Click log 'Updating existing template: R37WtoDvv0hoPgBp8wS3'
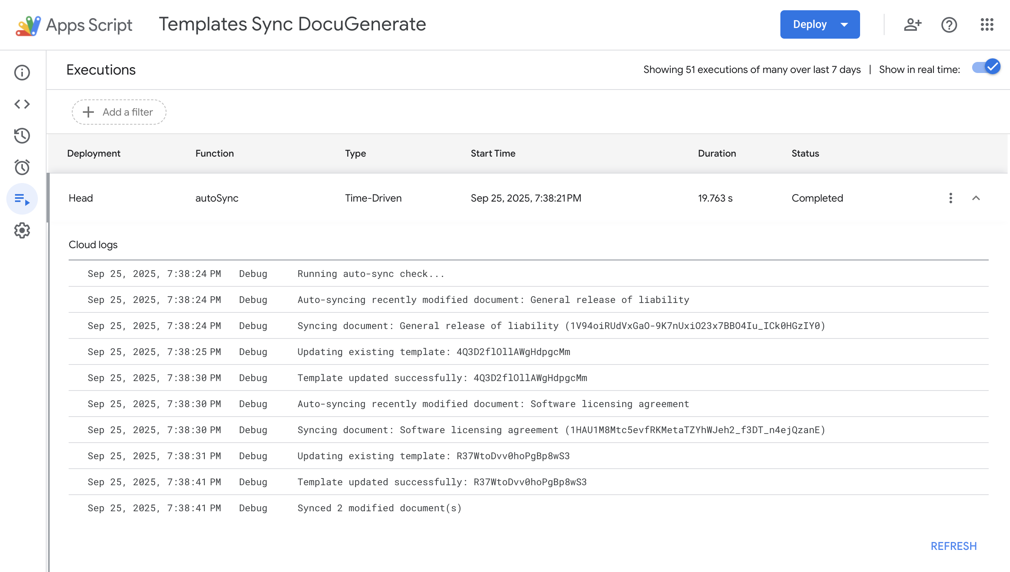 tap(528, 456)
